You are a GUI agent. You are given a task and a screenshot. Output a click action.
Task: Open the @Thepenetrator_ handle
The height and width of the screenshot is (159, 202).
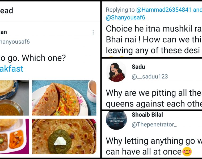point(154,125)
